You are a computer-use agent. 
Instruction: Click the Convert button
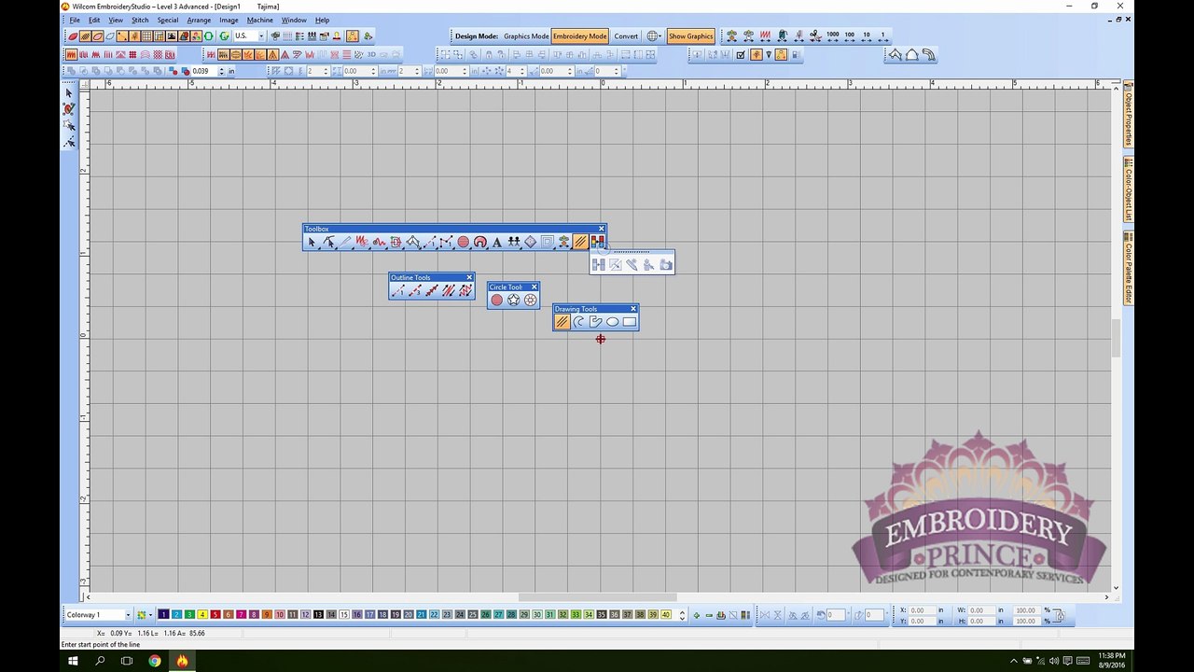pyautogui.click(x=626, y=36)
